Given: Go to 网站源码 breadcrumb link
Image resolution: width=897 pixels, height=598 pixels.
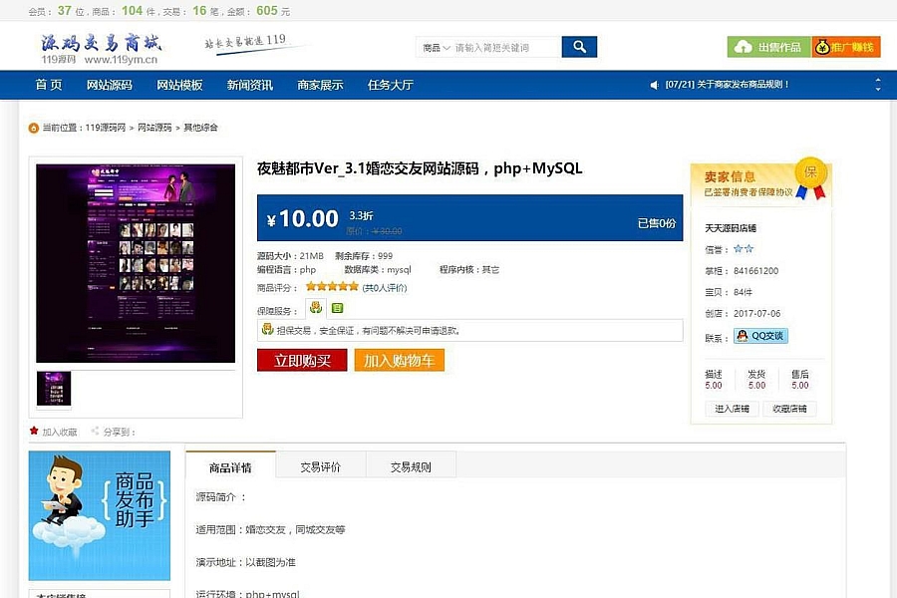Looking at the screenshot, I should tap(154, 127).
